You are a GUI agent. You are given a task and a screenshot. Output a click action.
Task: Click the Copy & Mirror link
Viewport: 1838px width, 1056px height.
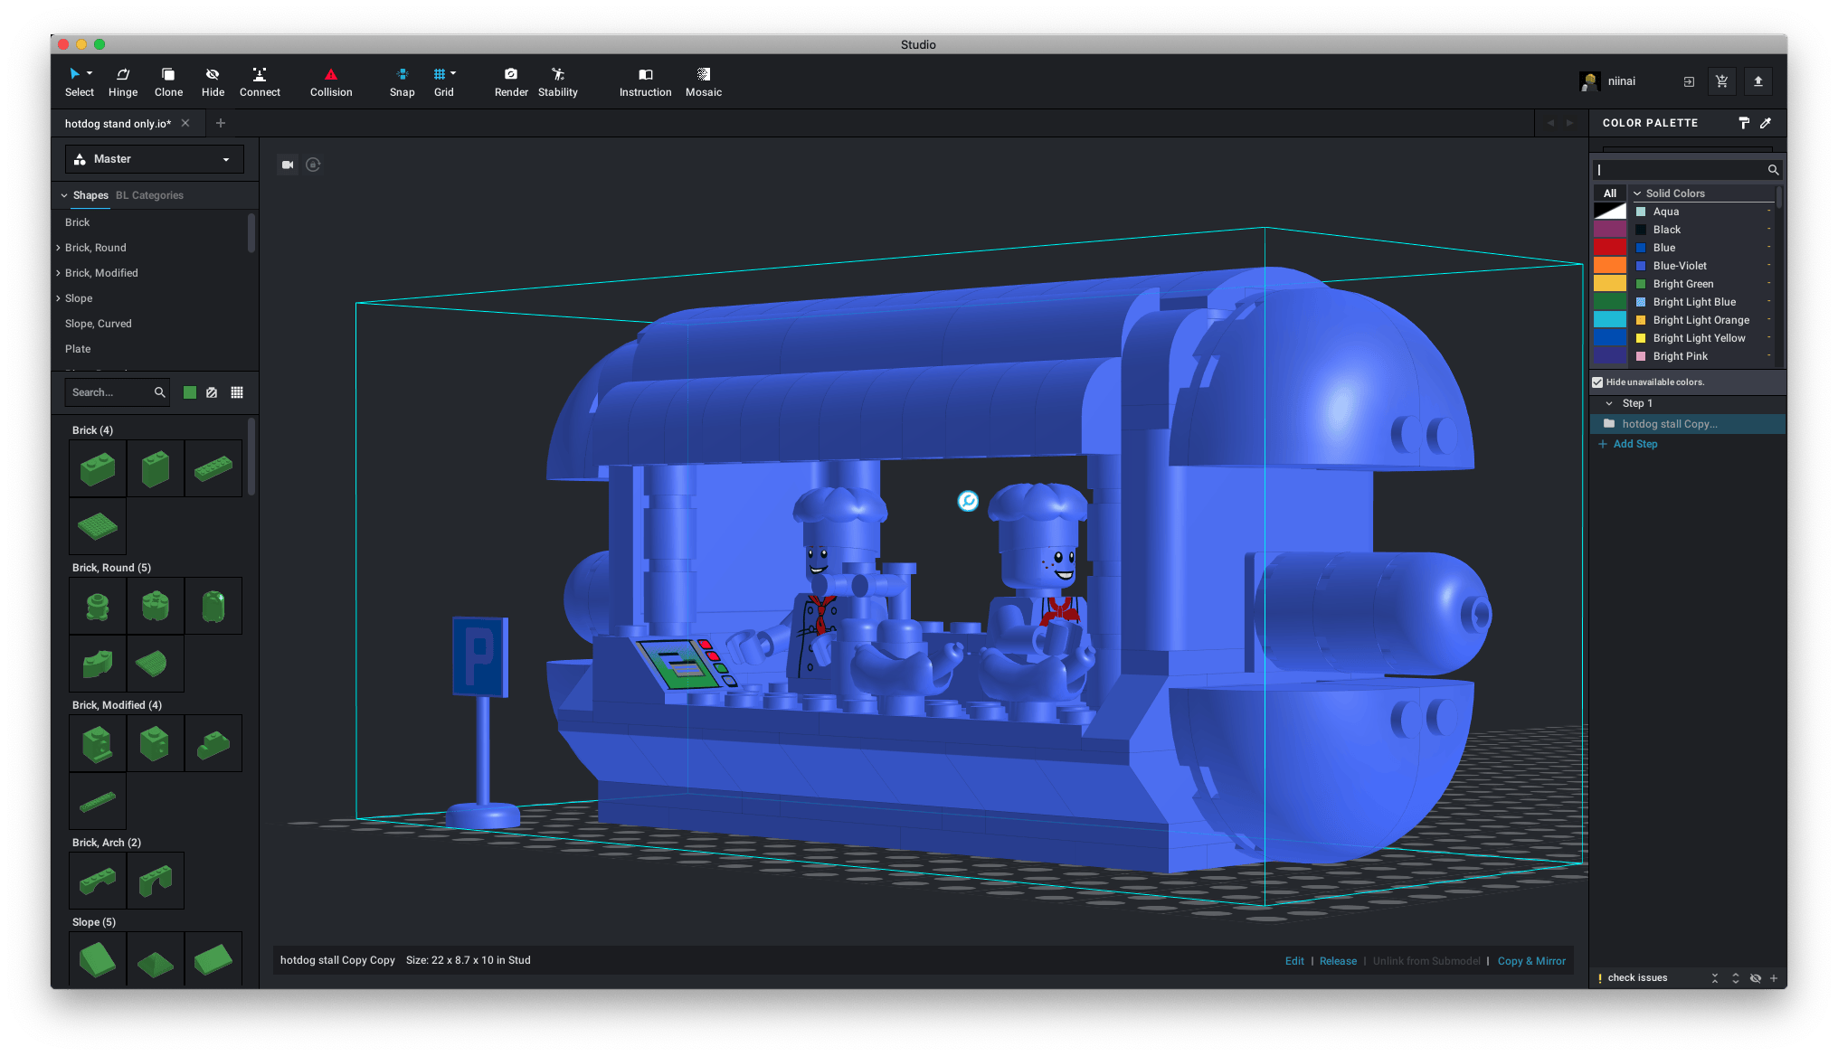[x=1531, y=961]
